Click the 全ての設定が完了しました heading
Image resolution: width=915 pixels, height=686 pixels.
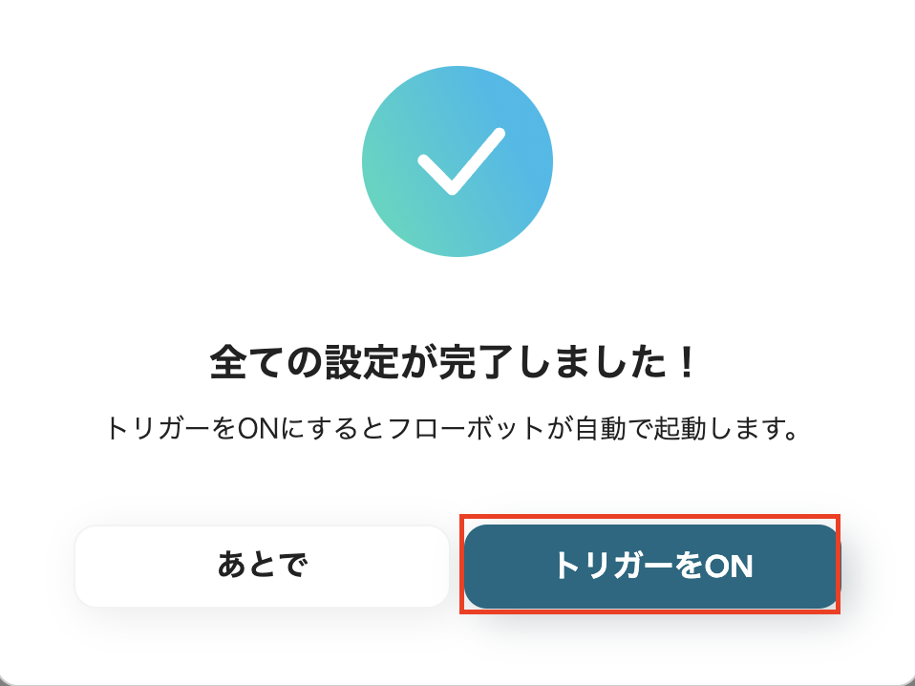pyautogui.click(x=457, y=359)
